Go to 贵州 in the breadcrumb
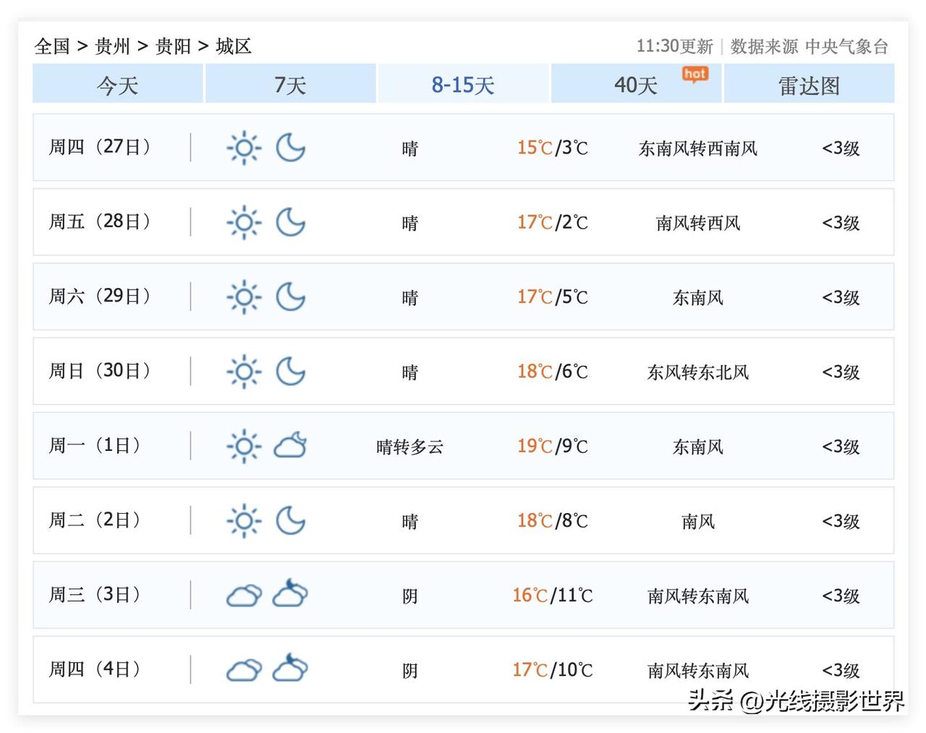 click(113, 46)
